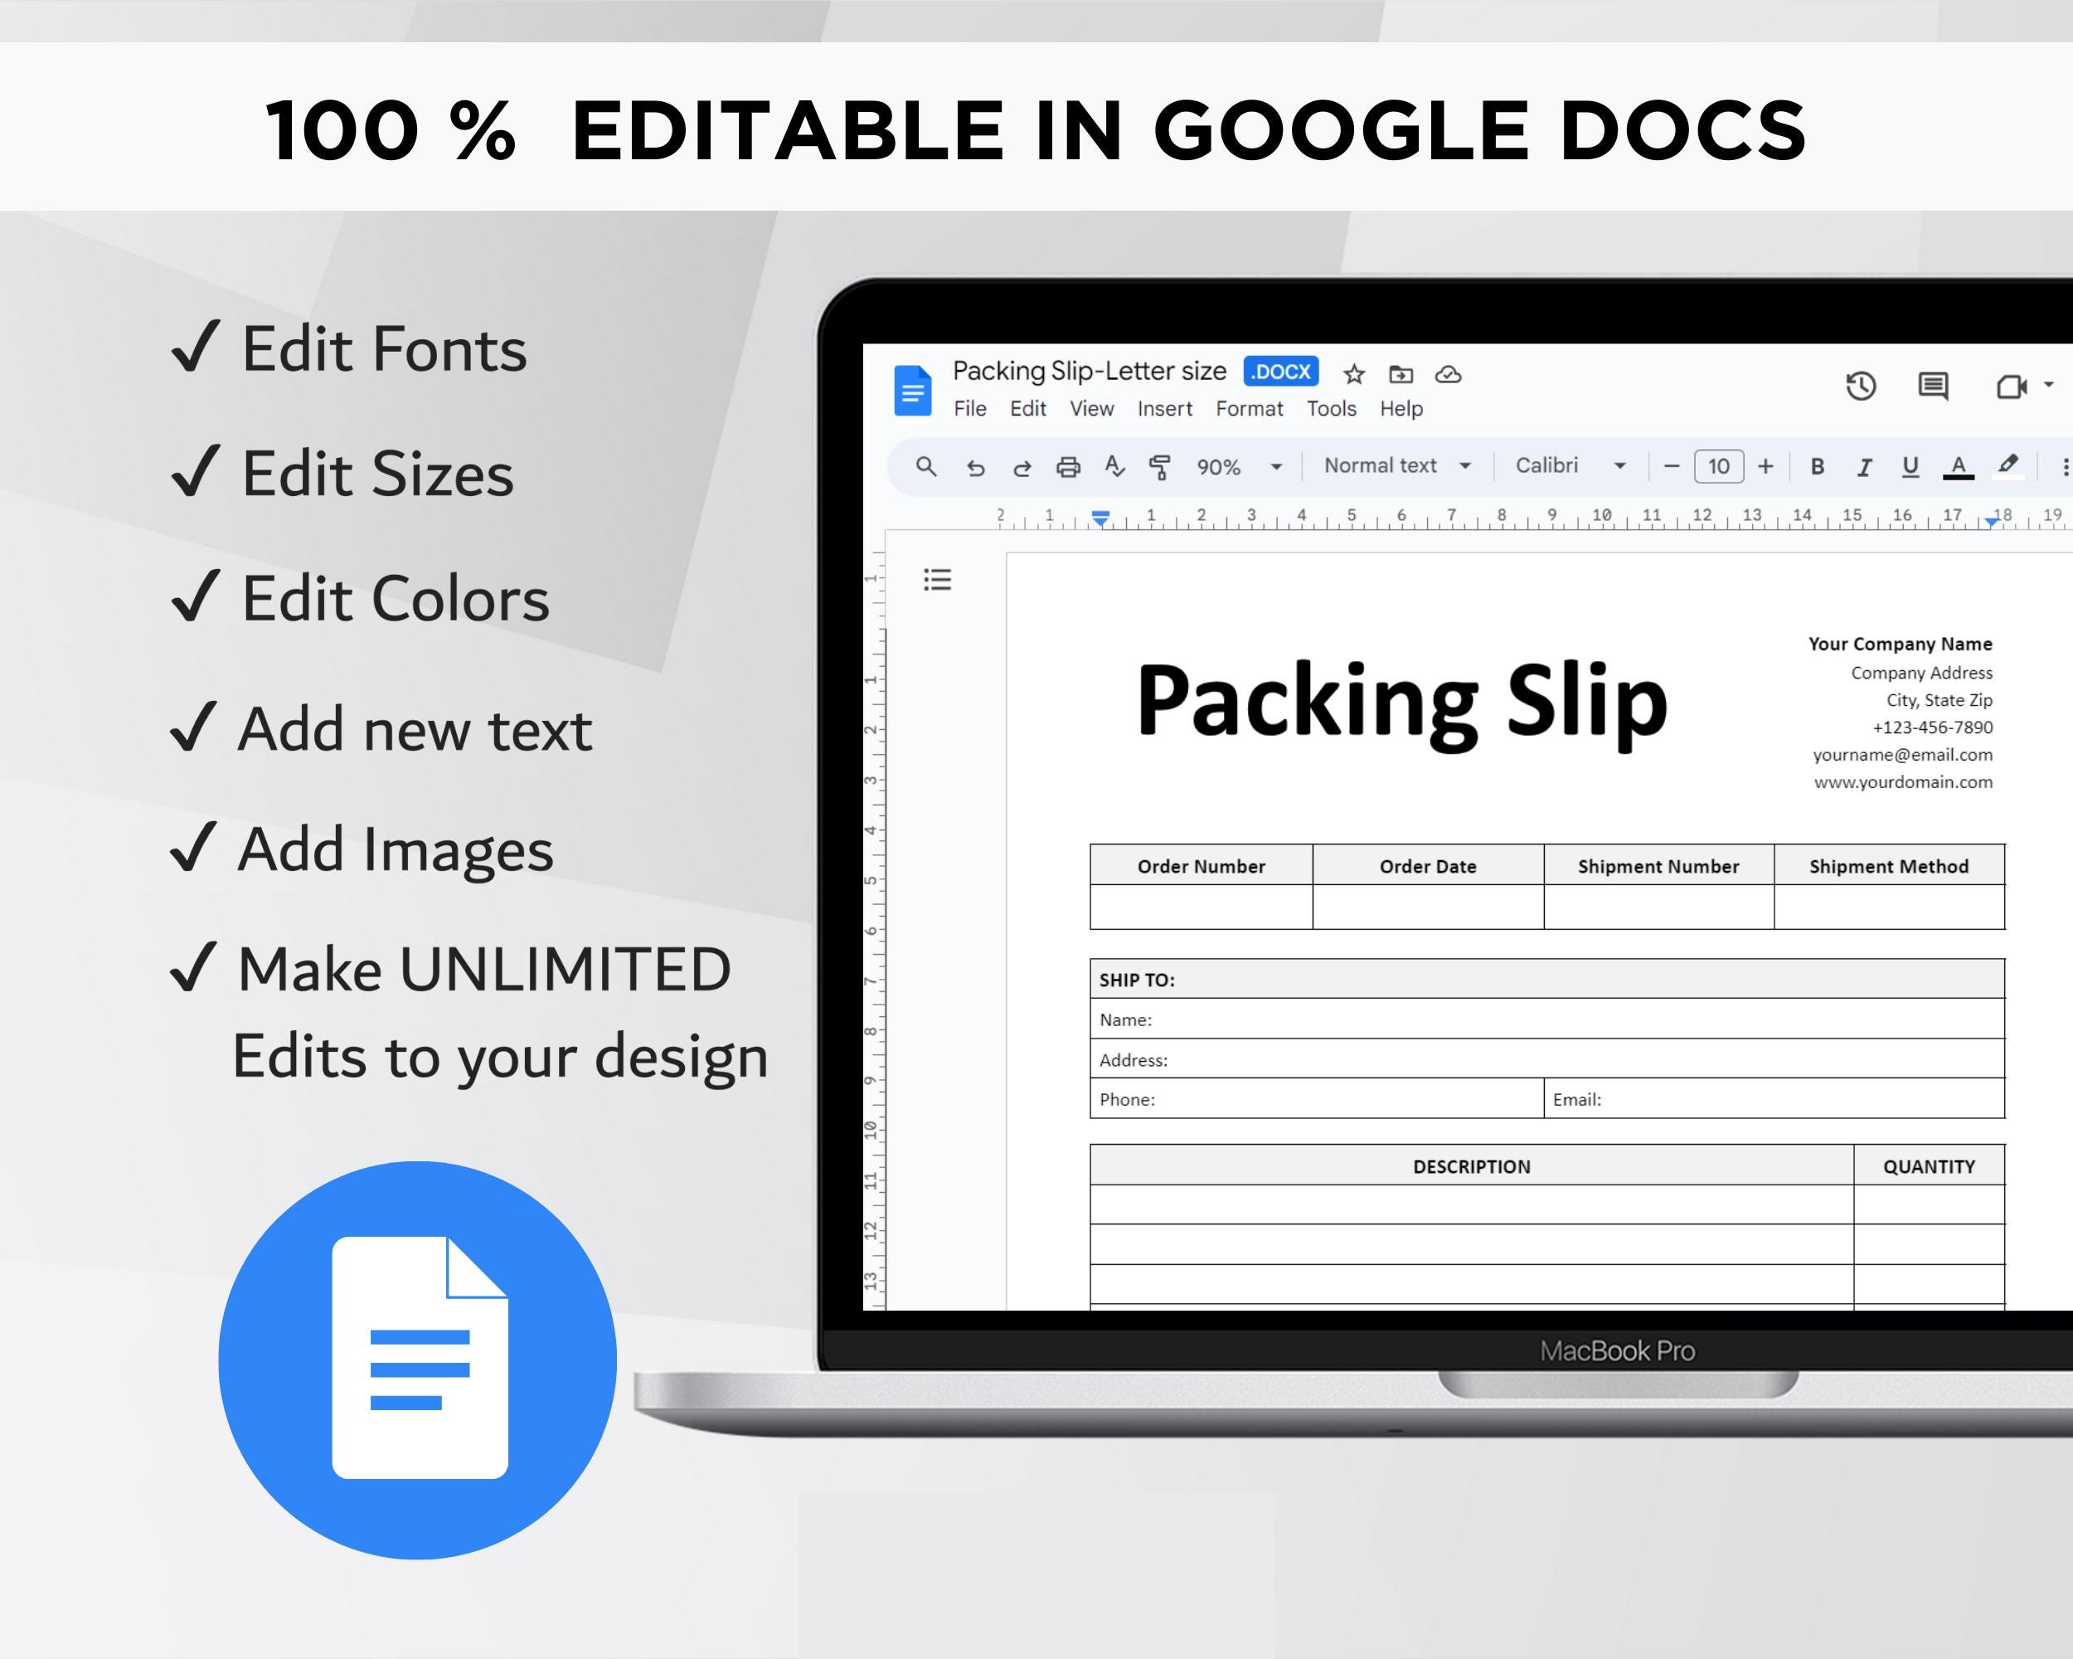Show the document outline
The image size is (2073, 1659).
[x=938, y=581]
